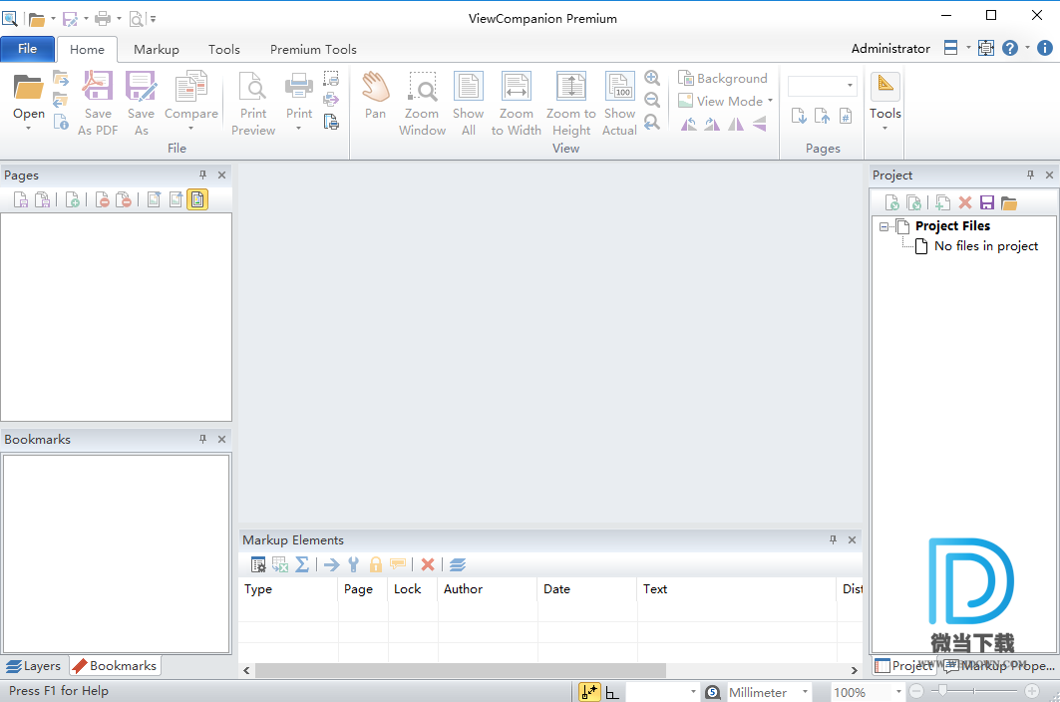Image resolution: width=1060 pixels, height=702 pixels.
Task: Switch to the Markup ribbon tab
Action: 157,50
